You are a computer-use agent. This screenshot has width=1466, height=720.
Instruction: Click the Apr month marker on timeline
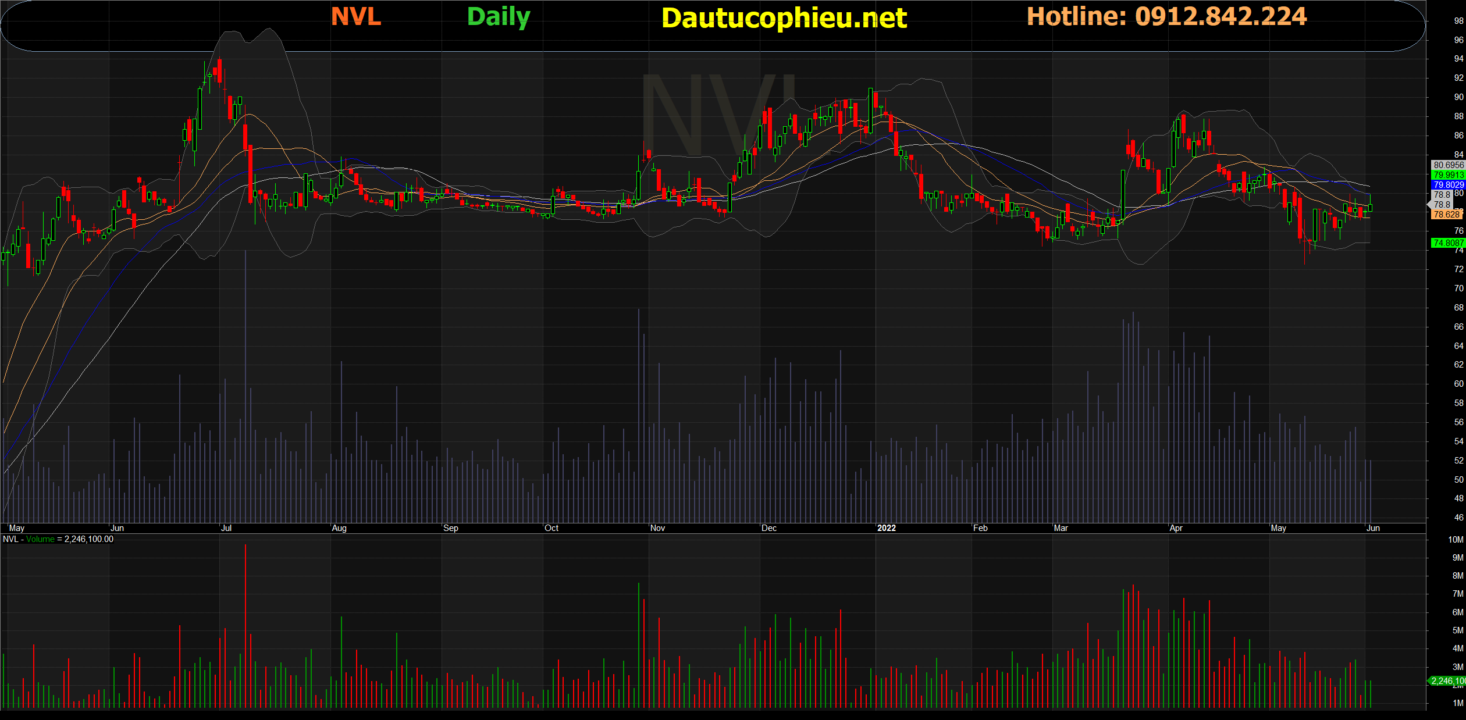1176,528
